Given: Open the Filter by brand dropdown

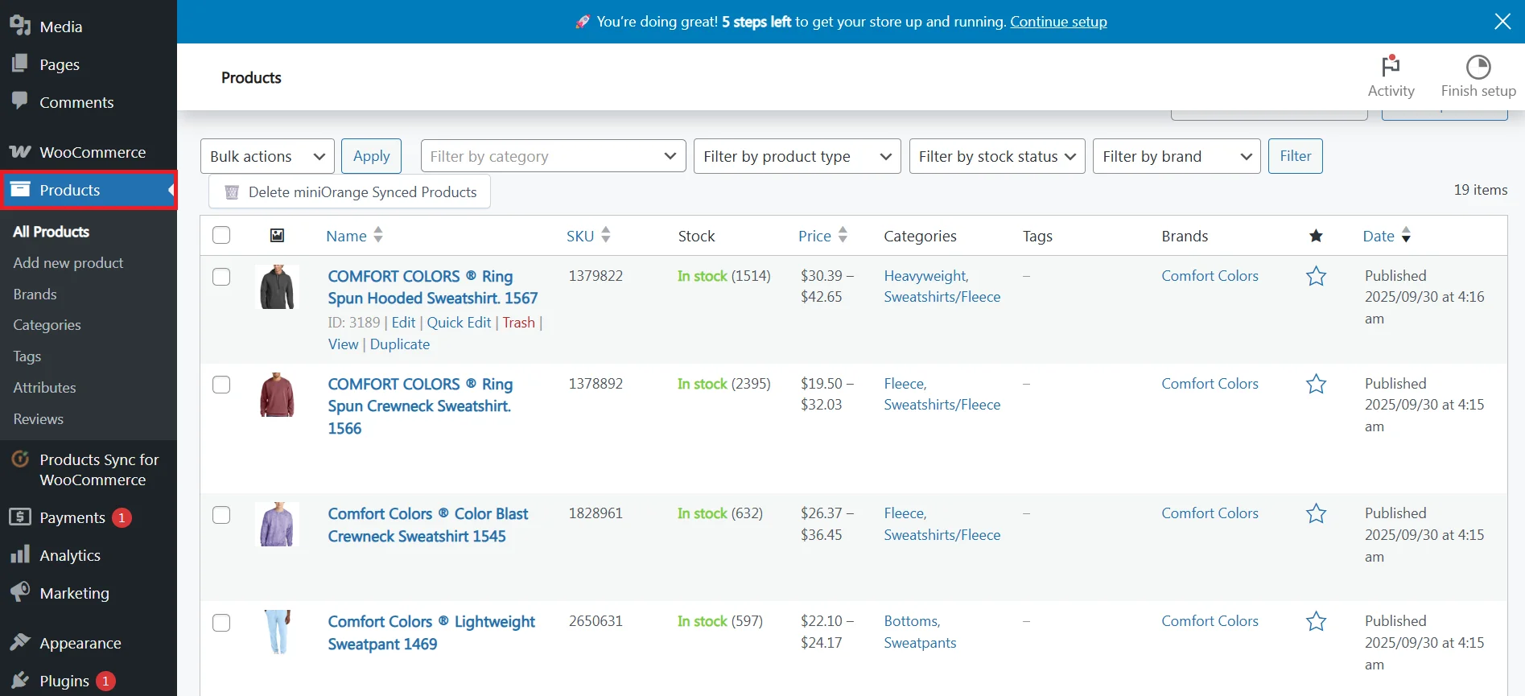Looking at the screenshot, I should (x=1177, y=156).
